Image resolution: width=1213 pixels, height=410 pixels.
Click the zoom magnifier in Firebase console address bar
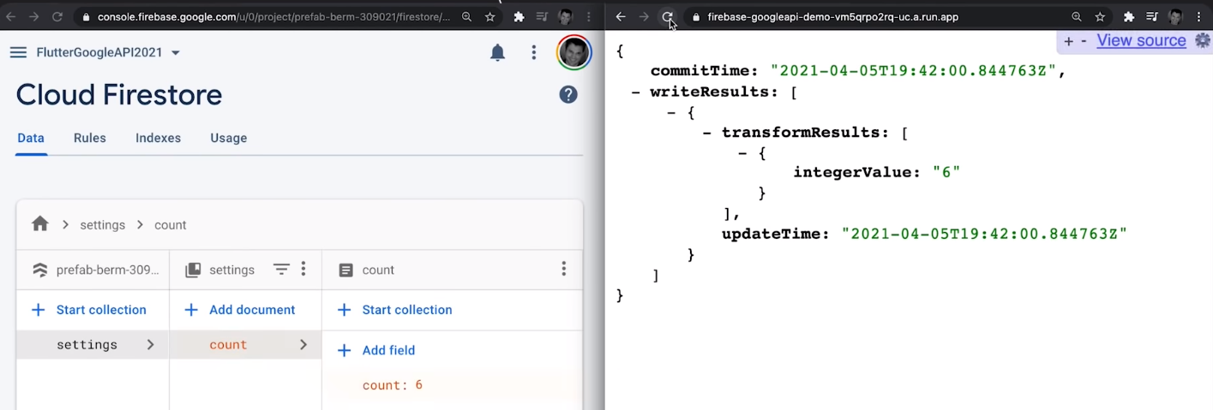pos(466,16)
